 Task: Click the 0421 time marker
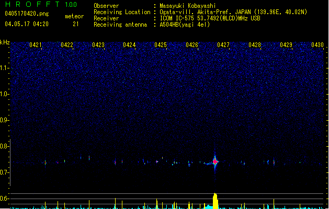click(36, 45)
